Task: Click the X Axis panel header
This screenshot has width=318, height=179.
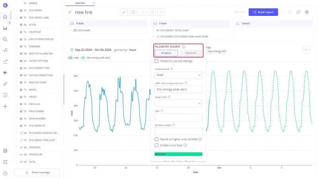Action: click(107, 23)
